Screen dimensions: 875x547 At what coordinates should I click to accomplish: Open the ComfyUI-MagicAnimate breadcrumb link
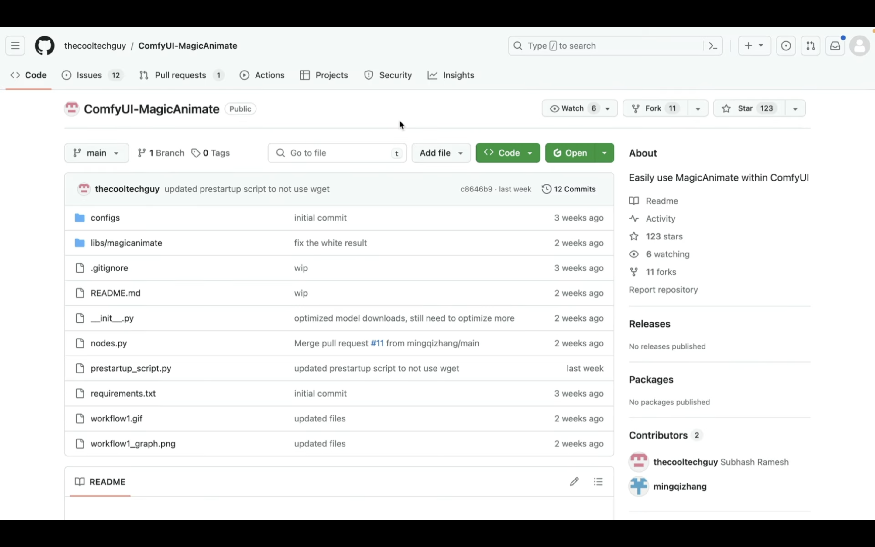click(188, 46)
